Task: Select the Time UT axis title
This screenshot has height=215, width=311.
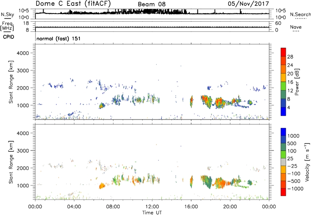Action: (x=152, y=213)
